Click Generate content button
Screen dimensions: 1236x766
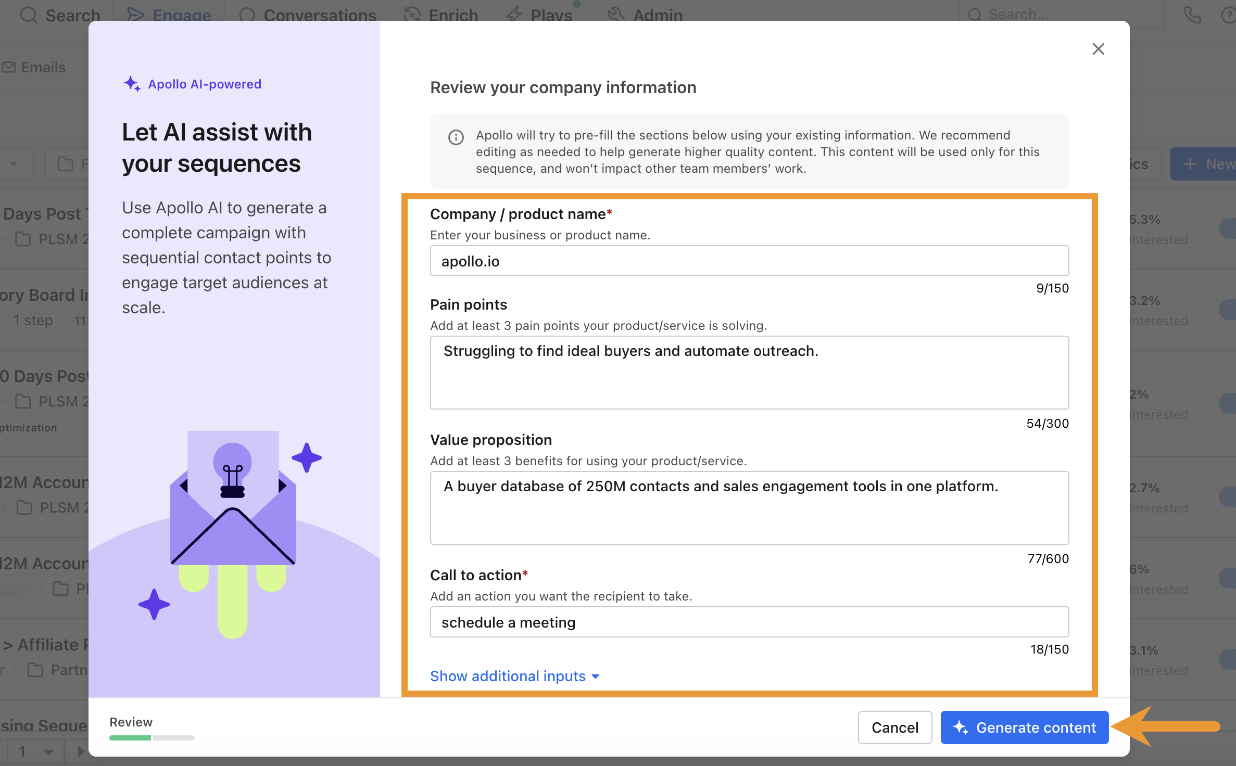point(1024,727)
